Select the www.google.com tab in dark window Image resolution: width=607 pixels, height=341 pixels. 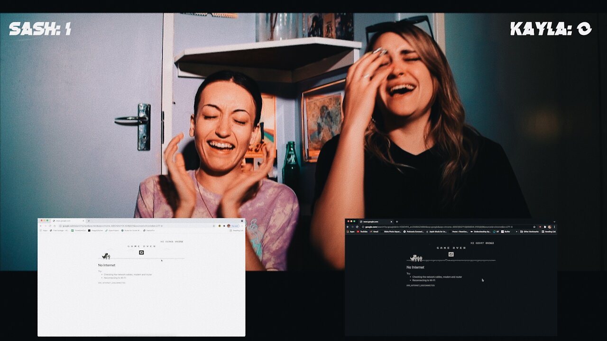click(x=376, y=222)
